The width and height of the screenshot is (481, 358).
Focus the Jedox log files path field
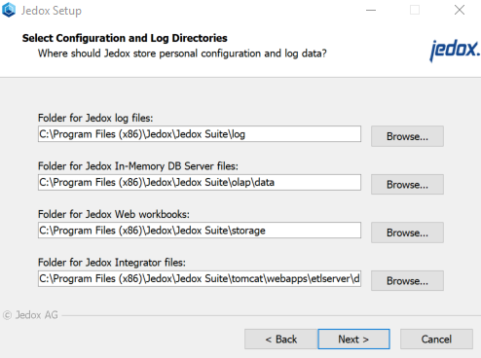point(200,134)
